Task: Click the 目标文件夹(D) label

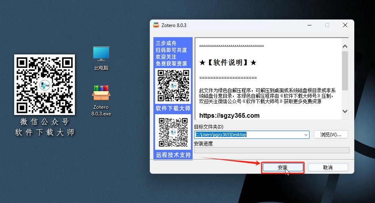Action: click(x=209, y=127)
